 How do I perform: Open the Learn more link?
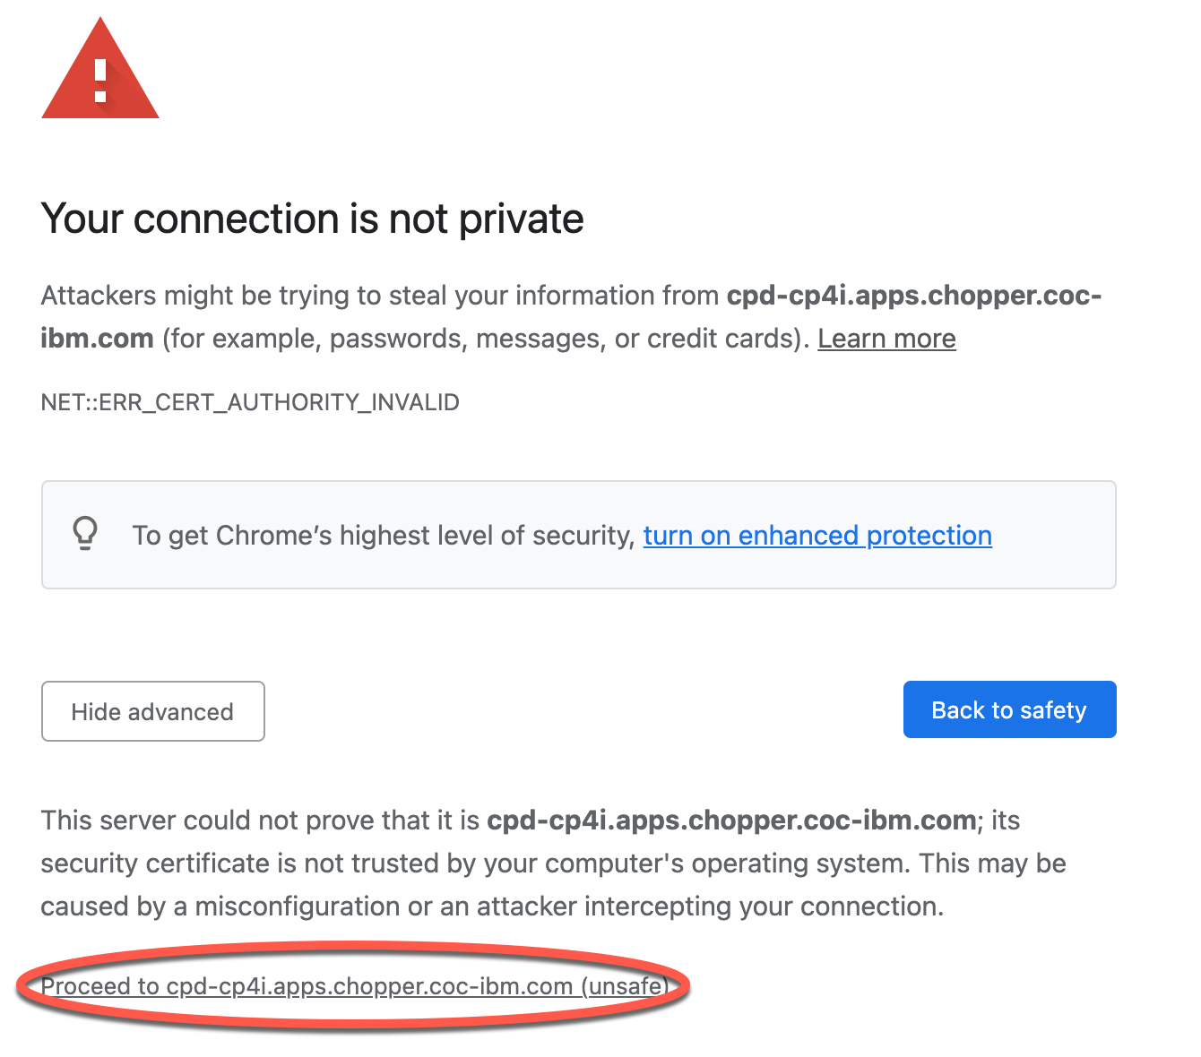click(886, 339)
